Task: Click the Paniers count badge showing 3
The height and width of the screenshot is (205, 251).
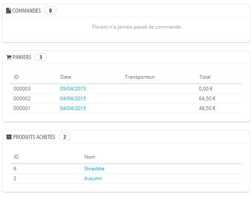Action: 41,57
